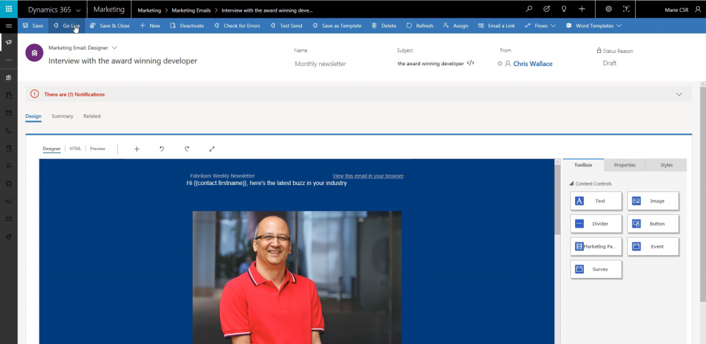Select the Event content control tile
The image size is (706, 344).
point(653,246)
